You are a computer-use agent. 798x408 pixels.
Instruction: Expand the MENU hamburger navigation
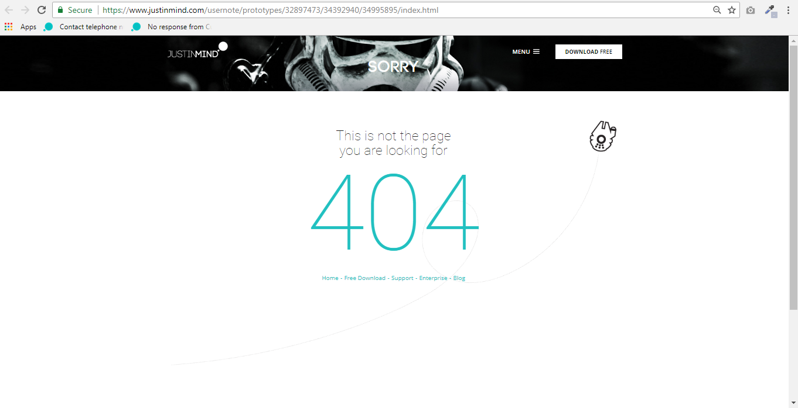click(x=526, y=52)
